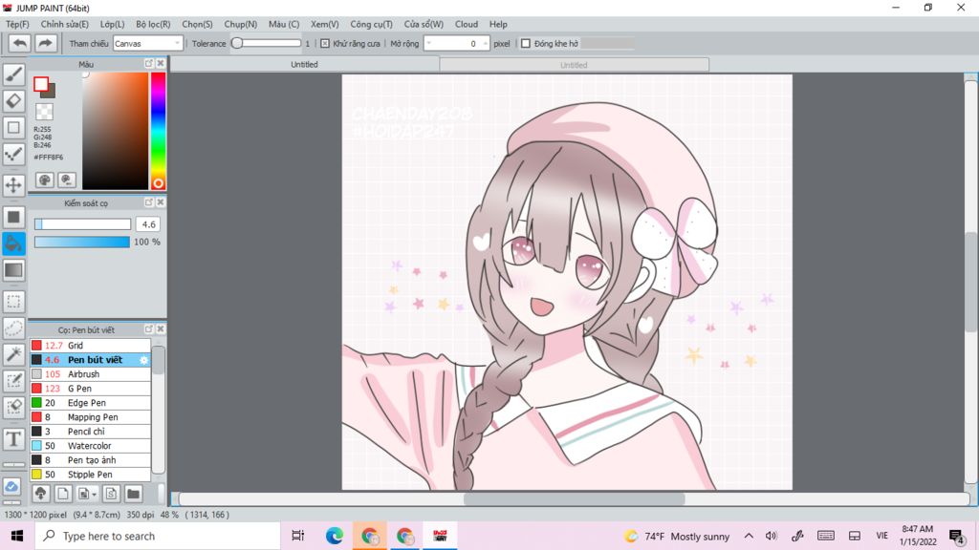Select the Shape rectangle tool
This screenshot has width=979, height=550.
pos(13,128)
